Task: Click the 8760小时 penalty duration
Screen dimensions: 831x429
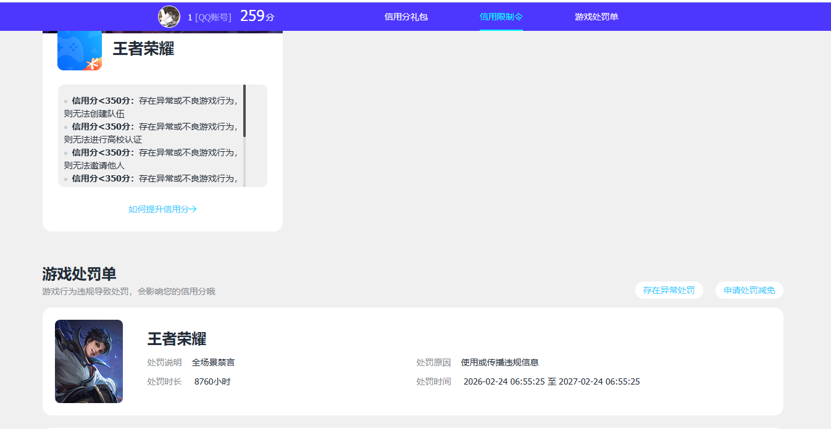Action: click(x=212, y=381)
